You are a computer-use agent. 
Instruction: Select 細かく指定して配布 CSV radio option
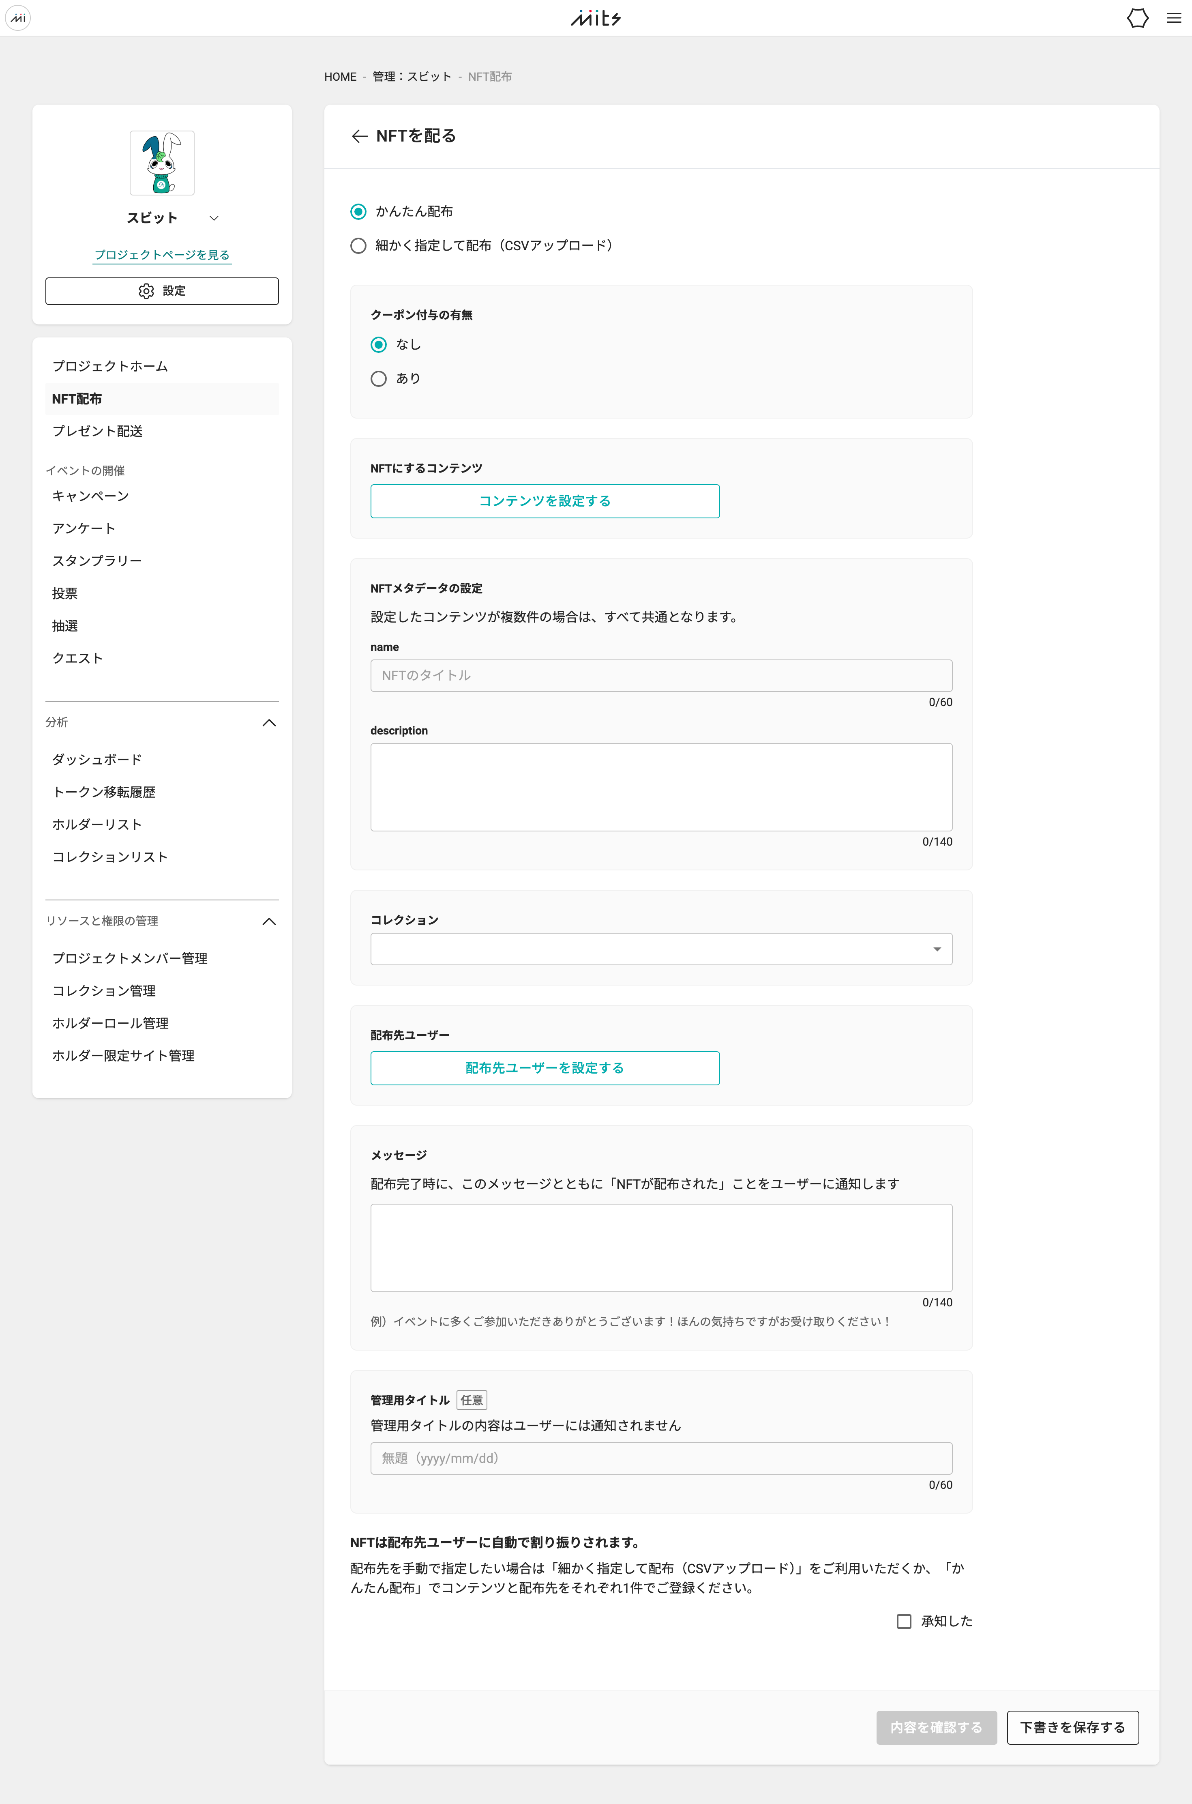point(358,245)
